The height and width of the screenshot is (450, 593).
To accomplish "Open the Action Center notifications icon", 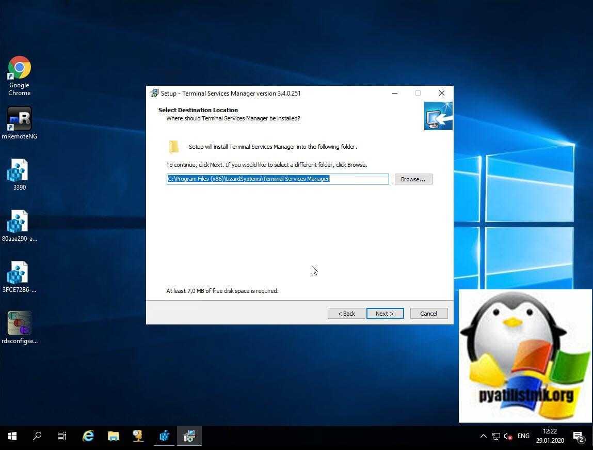I will (579, 437).
